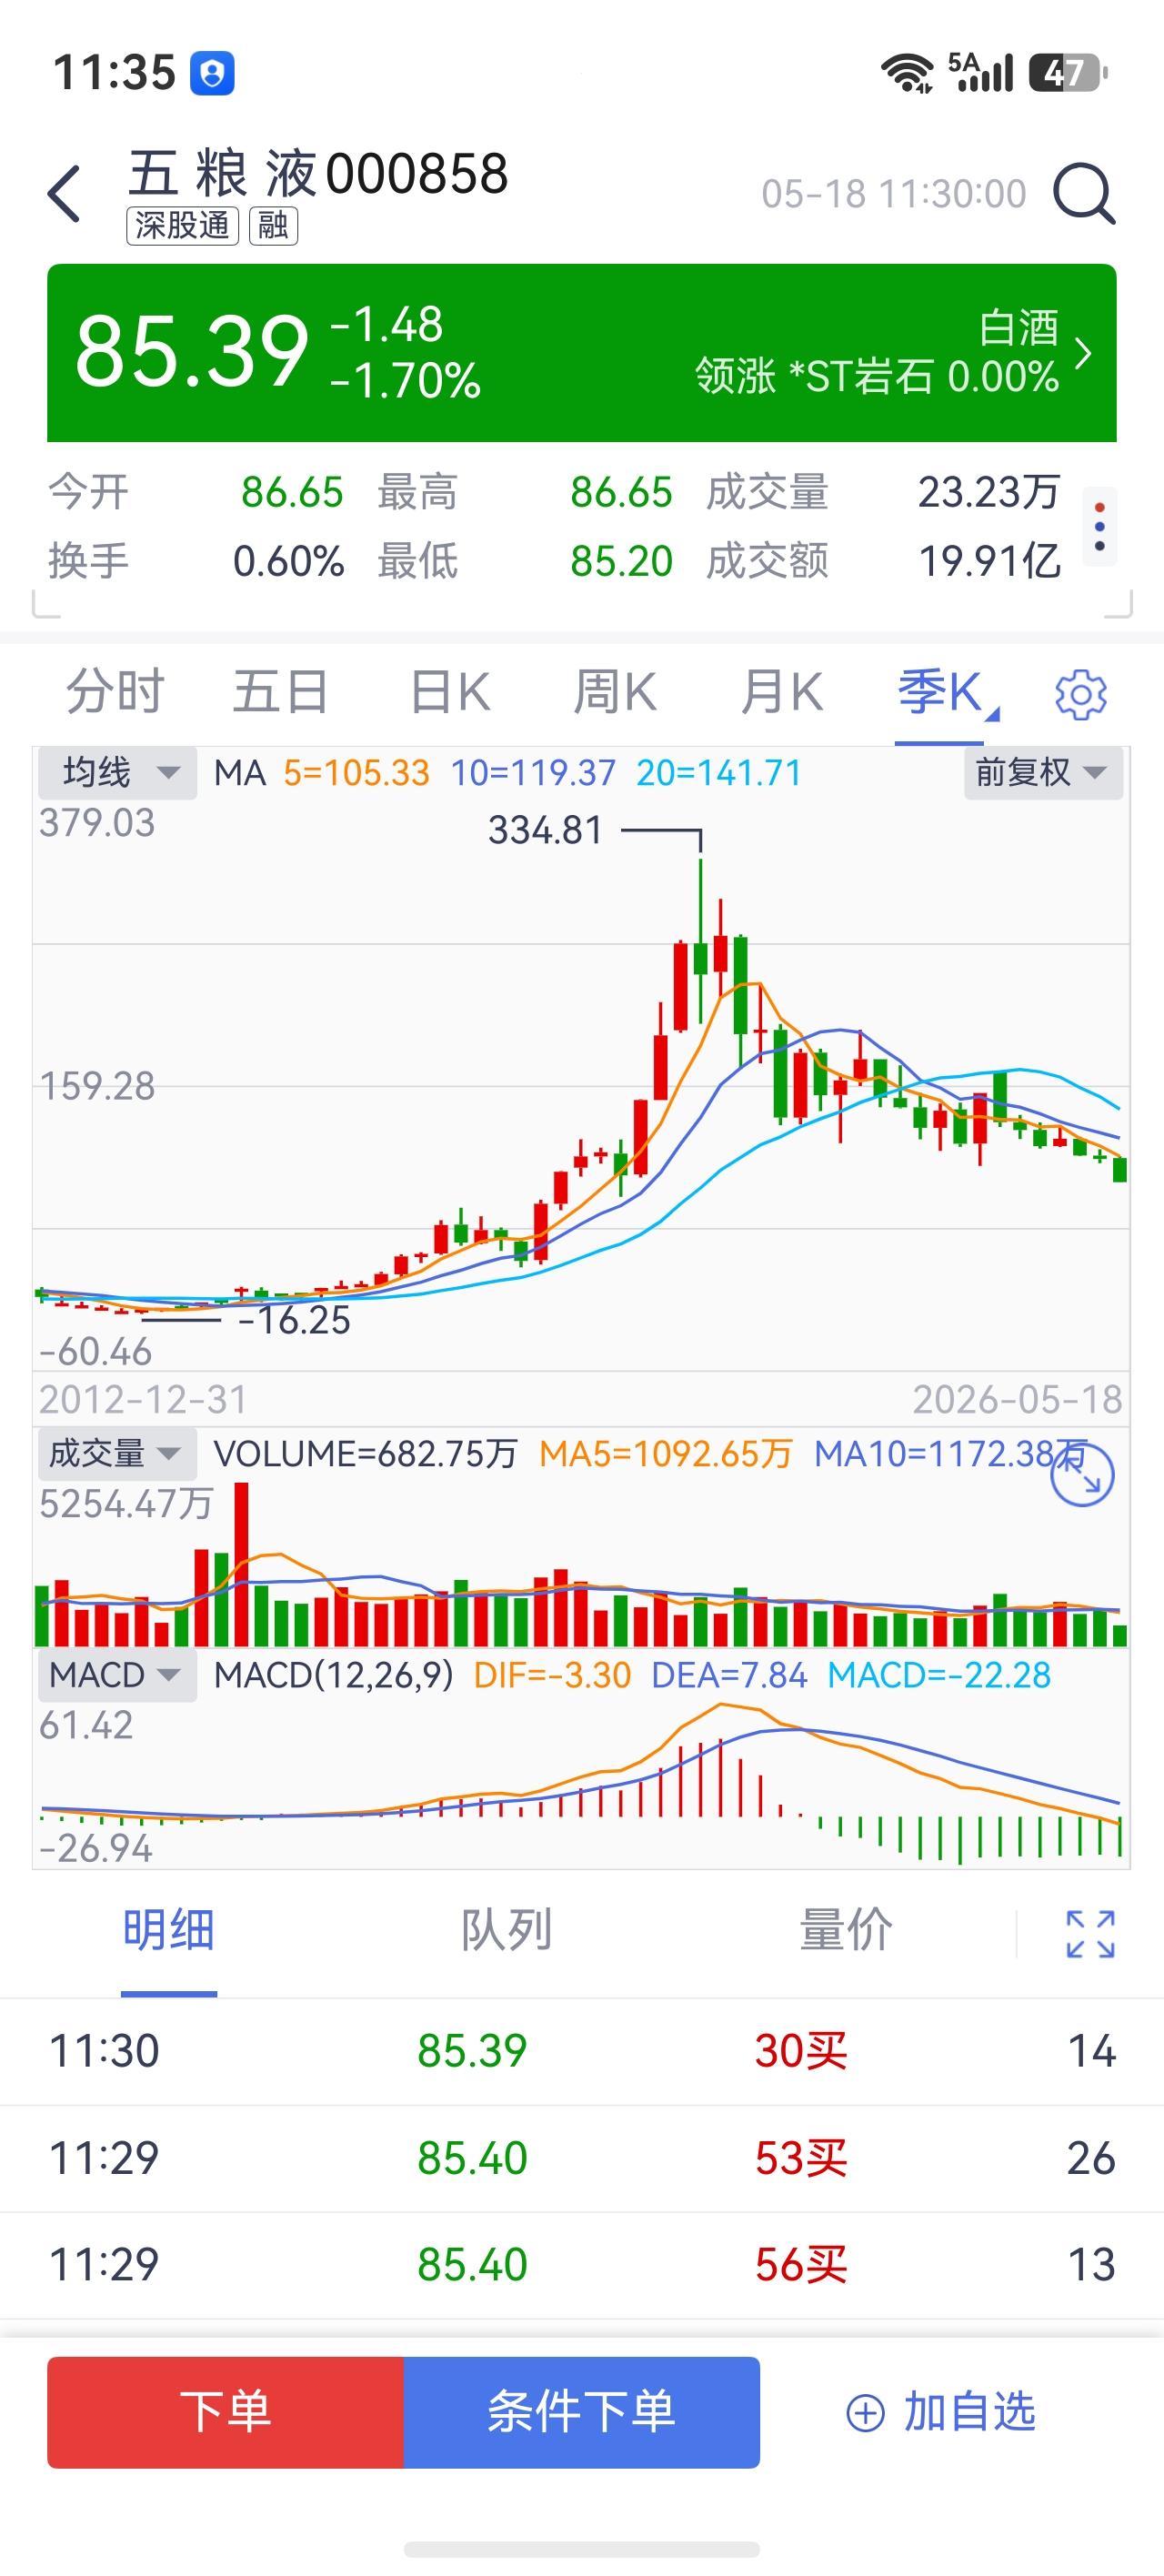This screenshot has height=2576, width=1164.
Task: Open stock search with magnifier icon
Action: point(1085,193)
